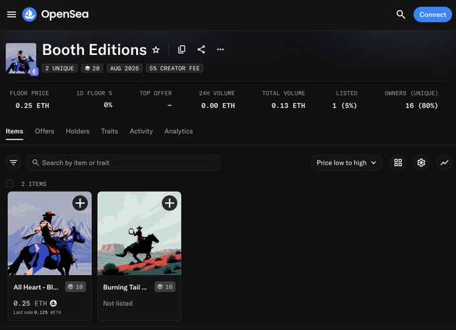Click the Burning Tail ... item title
Viewport: 456px width, 330px height.
(125, 287)
